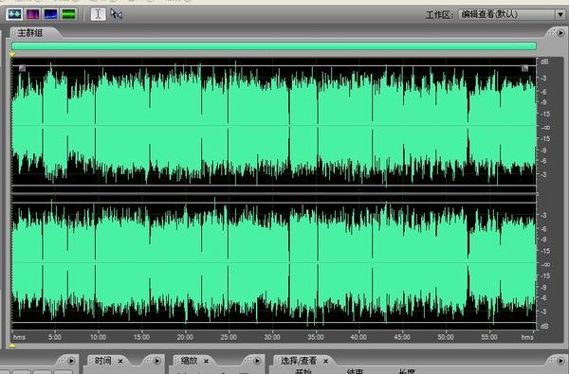Click fade-out handle at waveform top-right

pyautogui.click(x=524, y=68)
